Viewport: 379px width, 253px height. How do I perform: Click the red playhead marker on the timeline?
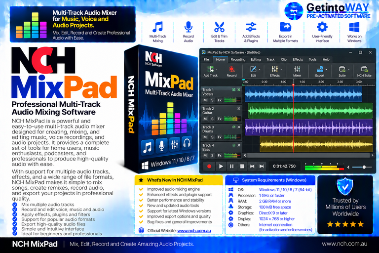293,85
